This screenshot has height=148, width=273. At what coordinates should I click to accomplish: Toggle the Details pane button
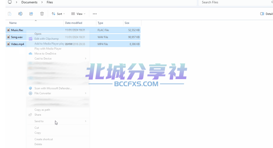[x=266, y=14]
